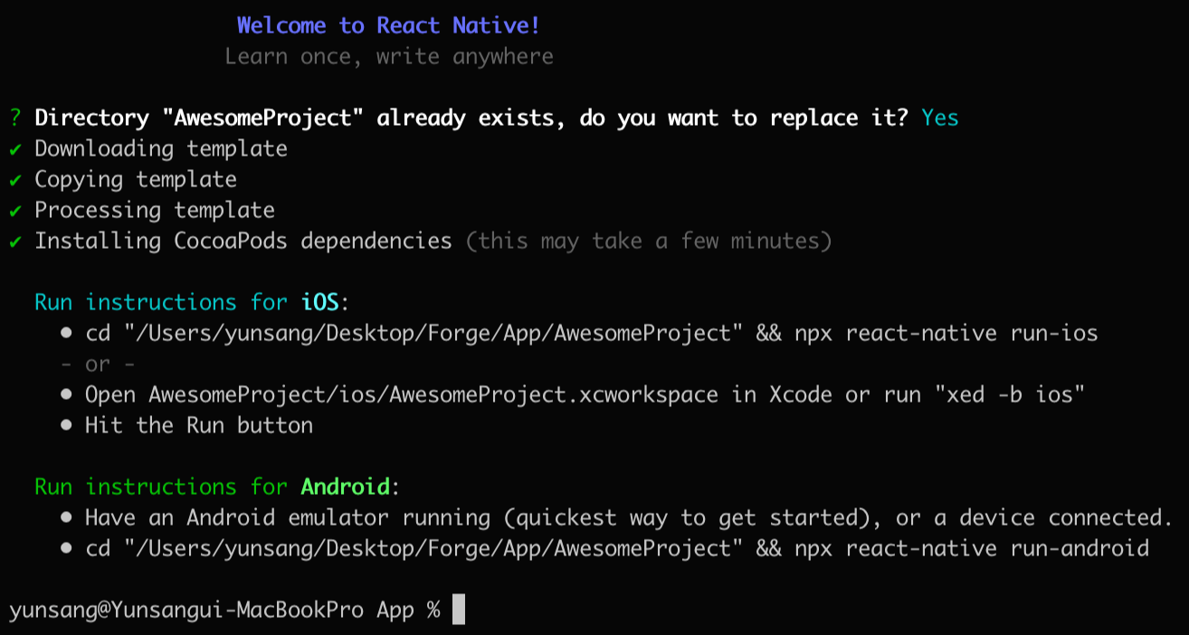Click the checkmark beside "Installing CocoaPods dependencies"
1189x635 pixels.
pyautogui.click(x=14, y=242)
